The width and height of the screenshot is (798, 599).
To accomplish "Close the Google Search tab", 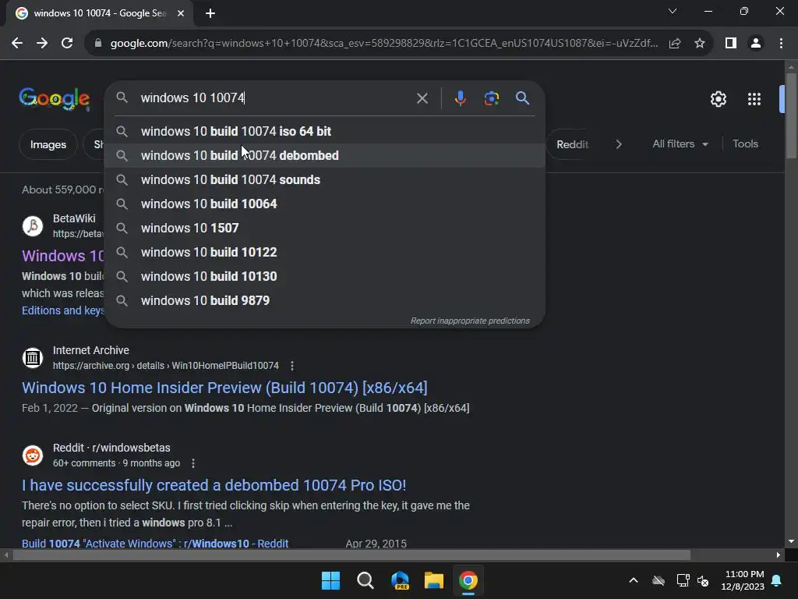I will tap(181, 13).
